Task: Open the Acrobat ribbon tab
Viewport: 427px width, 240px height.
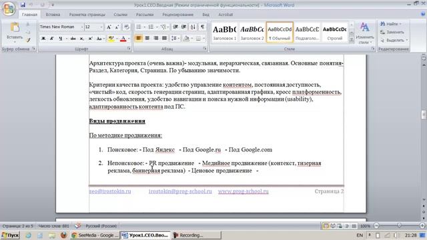Action: pos(226,15)
